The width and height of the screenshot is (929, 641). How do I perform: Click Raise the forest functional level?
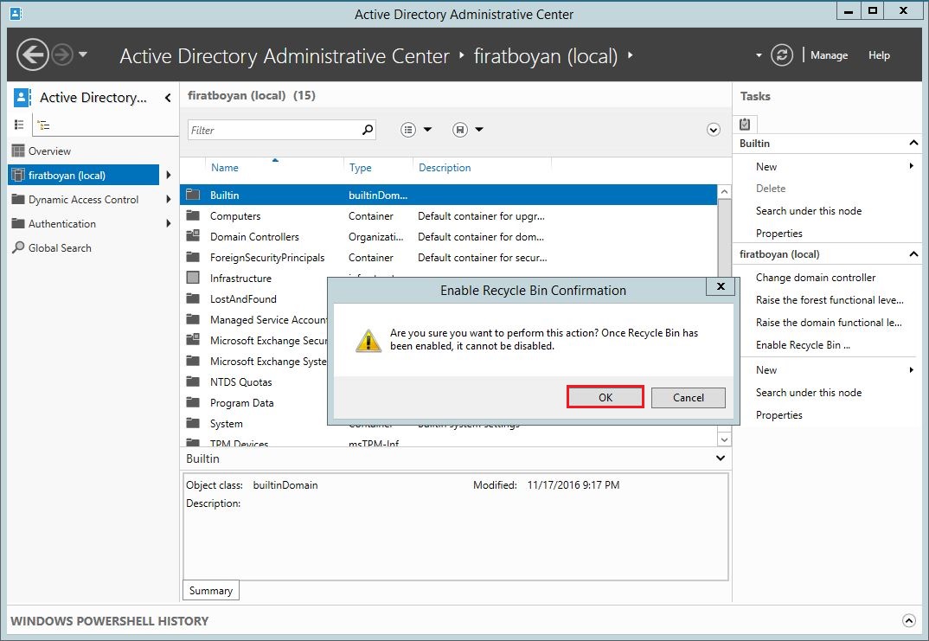(x=830, y=300)
